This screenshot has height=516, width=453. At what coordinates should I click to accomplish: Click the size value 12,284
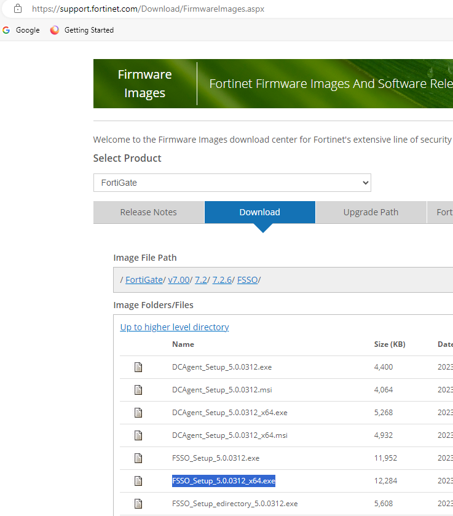pos(385,481)
